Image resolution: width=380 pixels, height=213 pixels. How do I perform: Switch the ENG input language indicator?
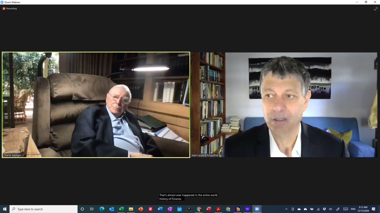point(353,209)
